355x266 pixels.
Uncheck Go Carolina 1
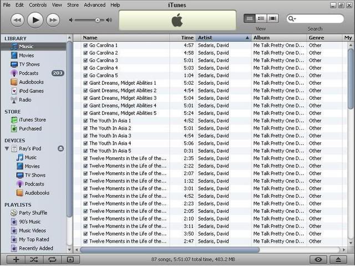(85, 45)
